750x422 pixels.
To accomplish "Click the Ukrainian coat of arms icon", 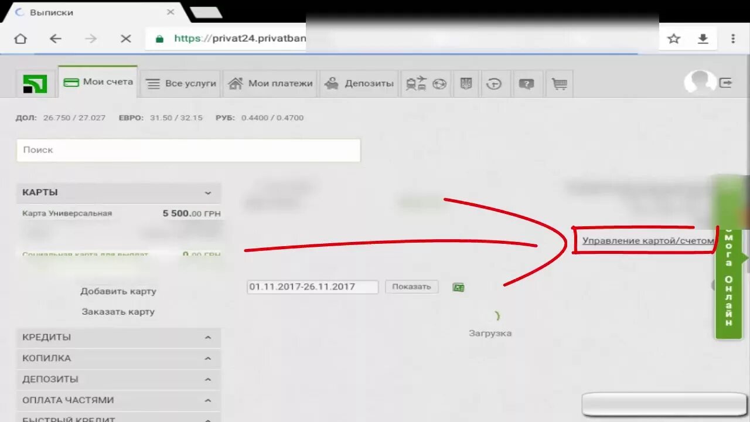I will pyautogui.click(x=466, y=84).
